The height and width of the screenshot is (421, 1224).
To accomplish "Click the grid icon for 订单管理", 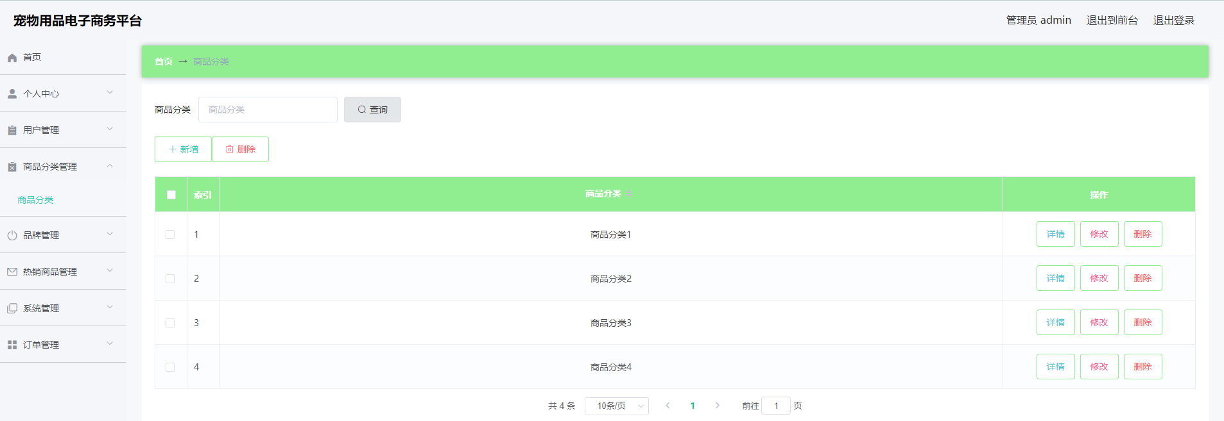I will 12,345.
